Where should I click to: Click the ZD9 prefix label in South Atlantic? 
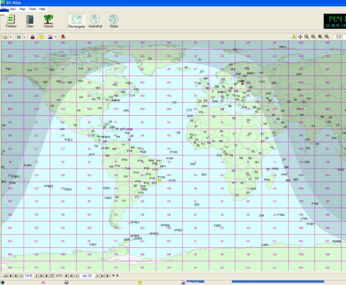tap(196, 204)
